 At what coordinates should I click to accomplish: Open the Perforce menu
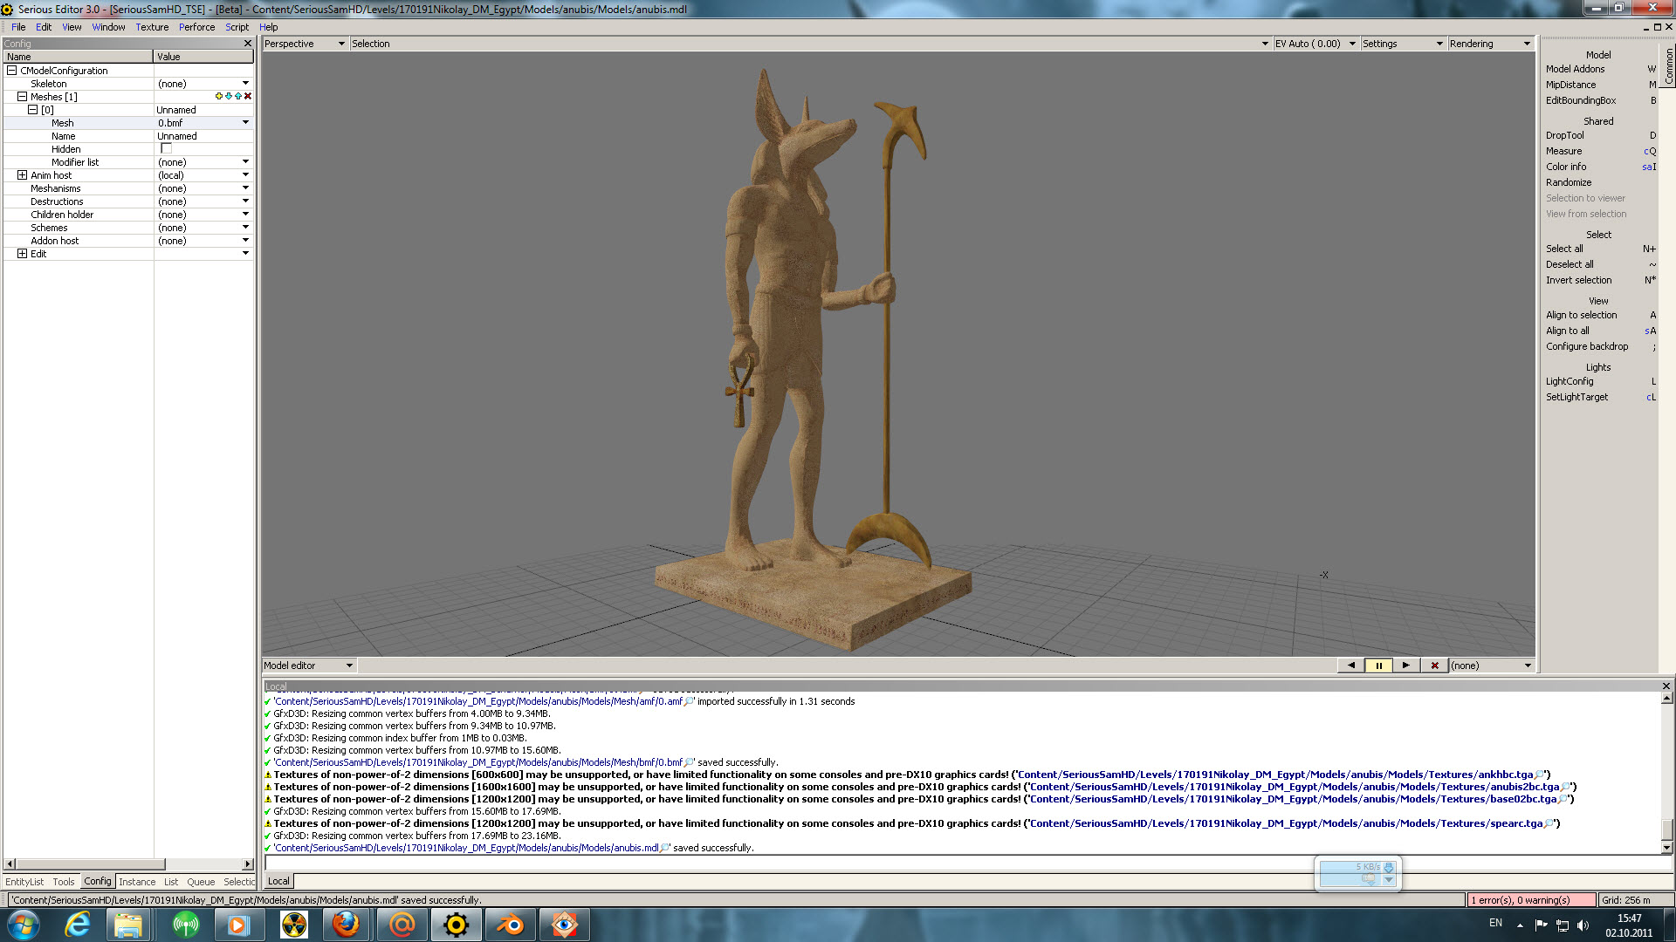tap(196, 27)
